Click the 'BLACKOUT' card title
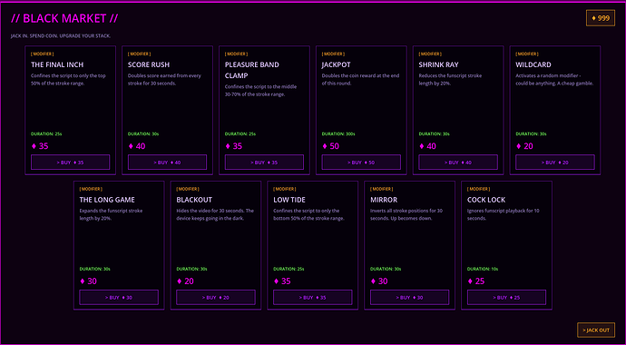The width and height of the screenshot is (626, 345). [194, 200]
